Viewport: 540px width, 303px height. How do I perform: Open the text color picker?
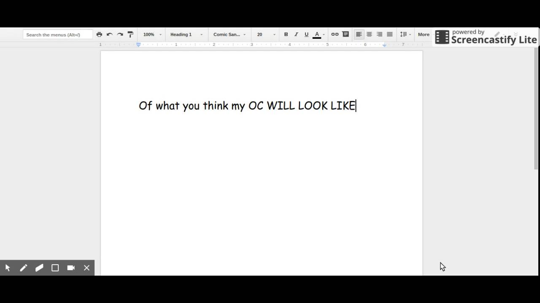pyautogui.click(x=319, y=35)
